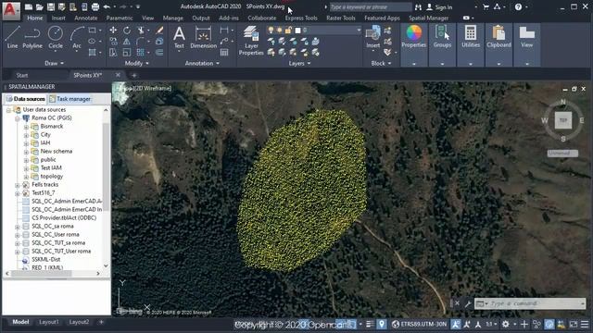Select the CS Provider.tblAct (ODBC) item

click(64, 218)
